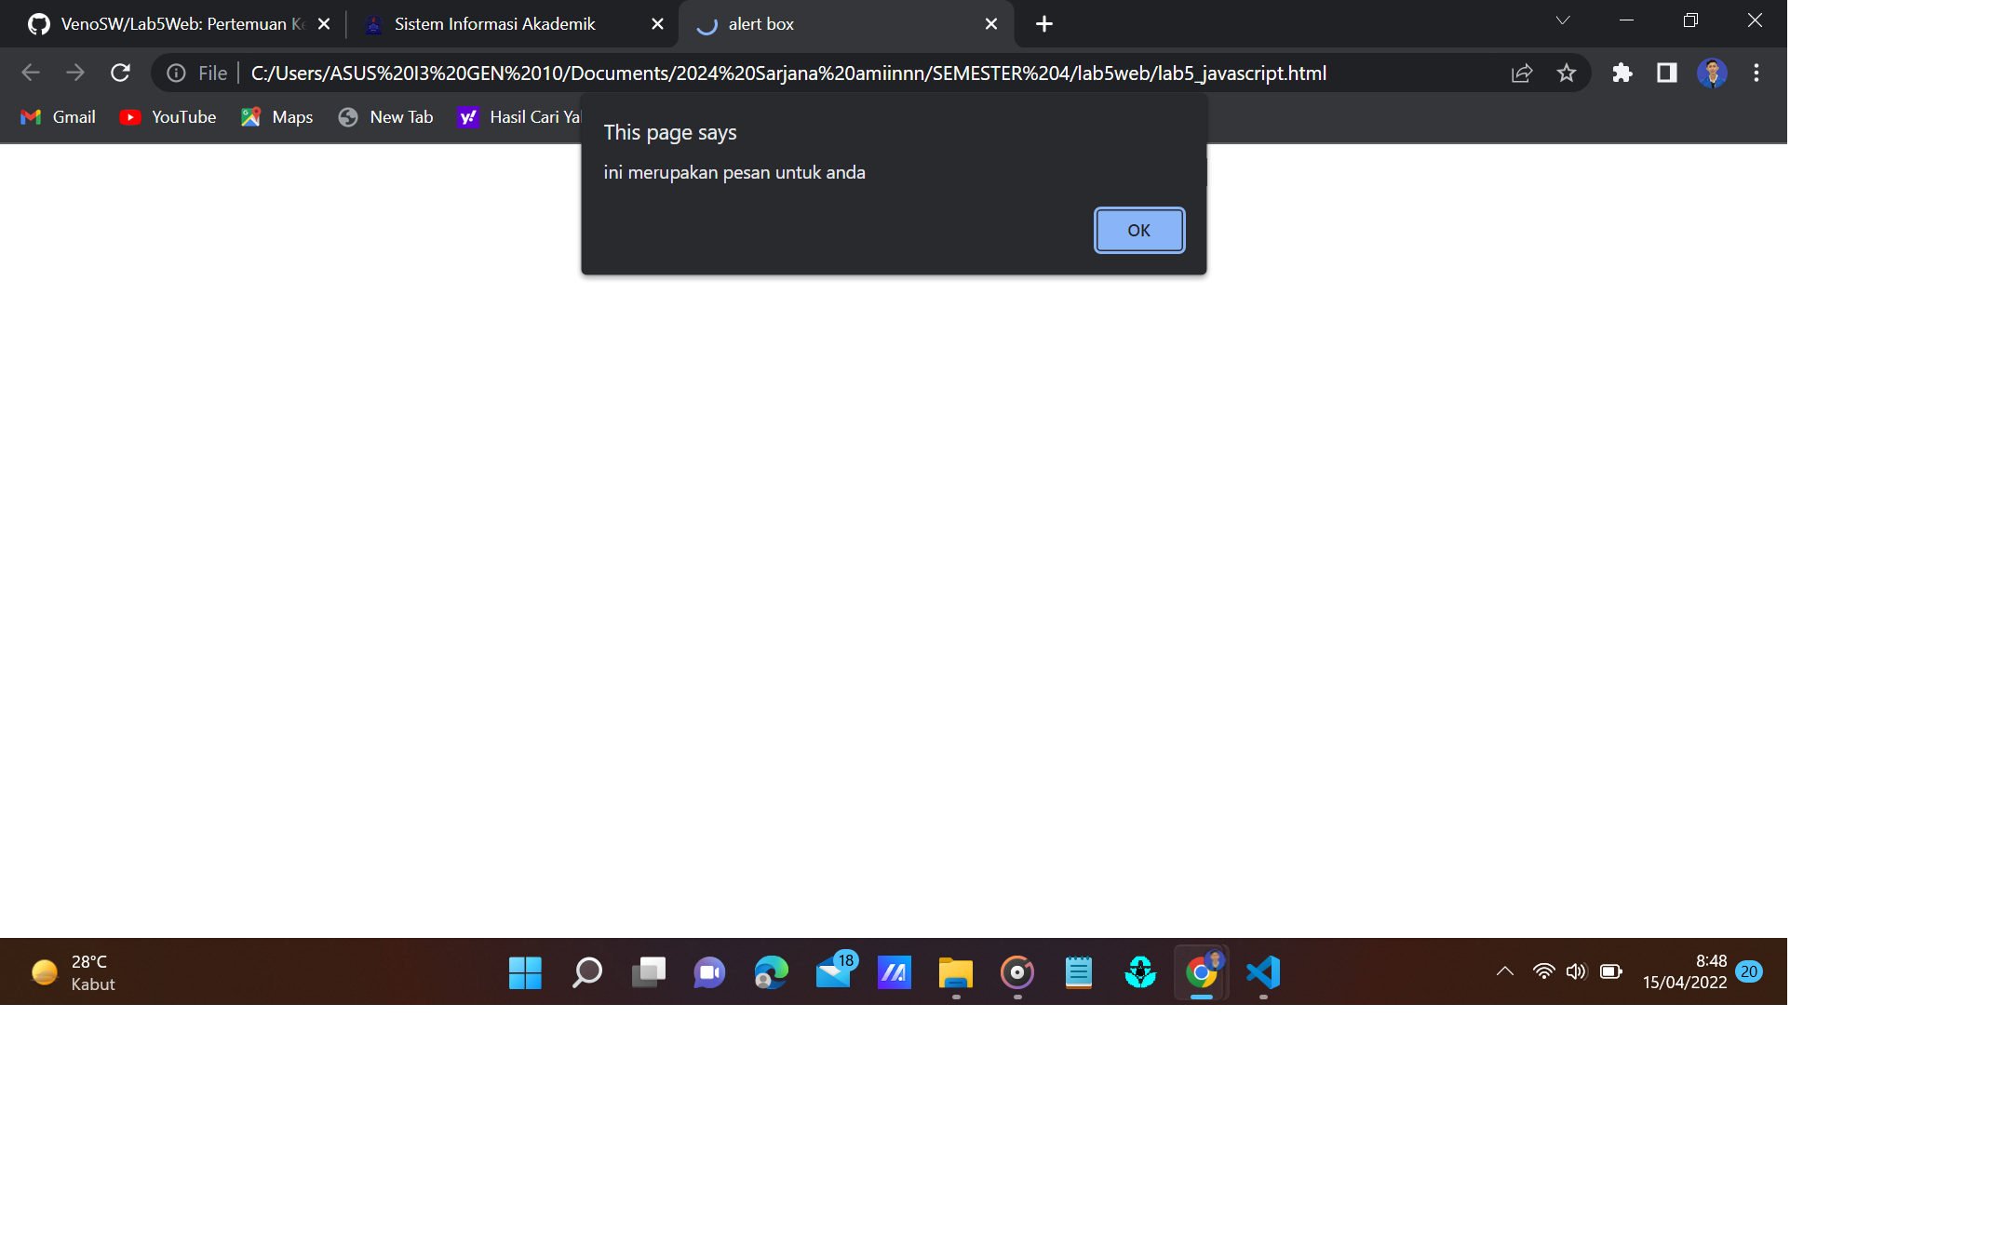The height and width of the screenshot is (1245, 1992).
Task: Open the Chrome three-dot menu
Action: tap(1756, 73)
